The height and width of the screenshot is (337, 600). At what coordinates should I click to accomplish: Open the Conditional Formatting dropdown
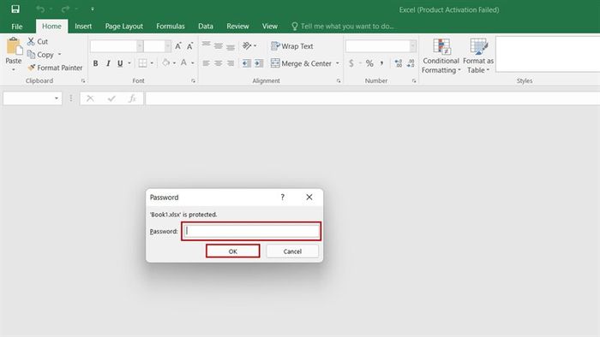[441, 56]
